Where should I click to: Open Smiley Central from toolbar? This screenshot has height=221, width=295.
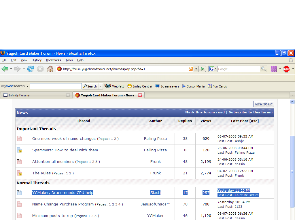click(x=140, y=86)
